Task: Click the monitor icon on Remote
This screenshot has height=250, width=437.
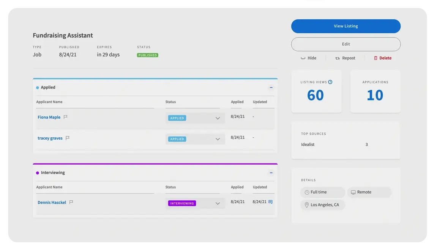Action: 353,192
